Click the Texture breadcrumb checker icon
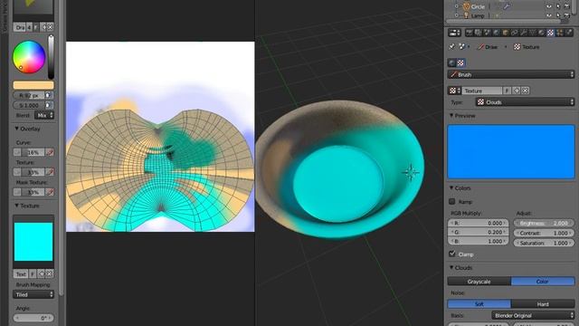The image size is (579, 326). pyautogui.click(x=517, y=47)
